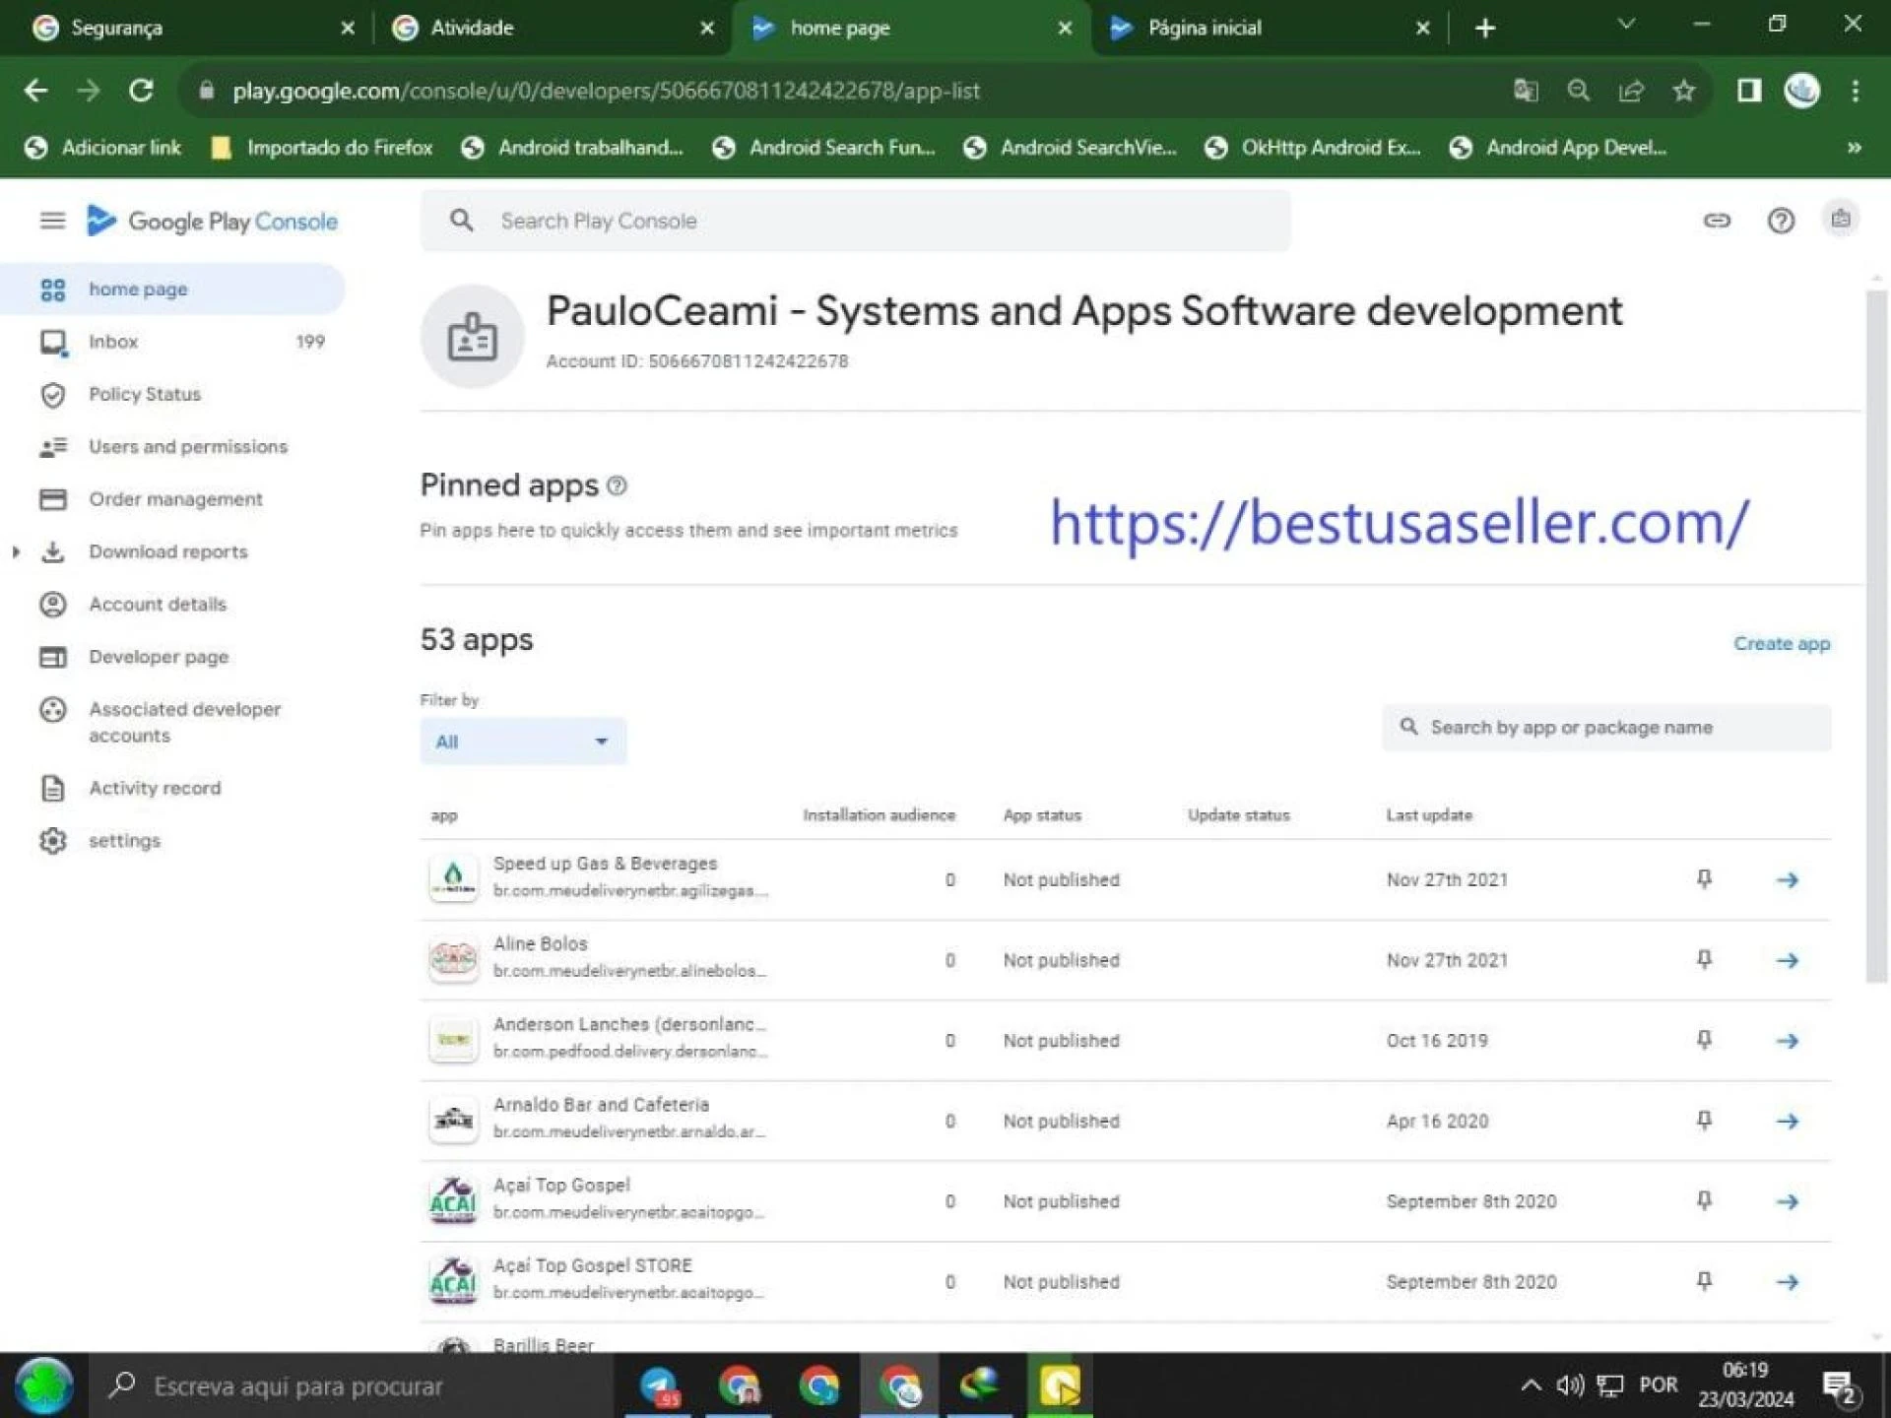The height and width of the screenshot is (1418, 1891).
Task: Select Policy Status in the sidebar
Action: click(x=144, y=394)
